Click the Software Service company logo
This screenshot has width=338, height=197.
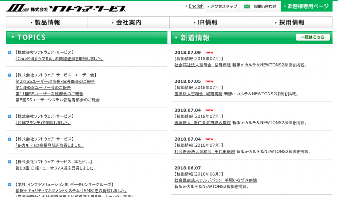click(x=66, y=8)
